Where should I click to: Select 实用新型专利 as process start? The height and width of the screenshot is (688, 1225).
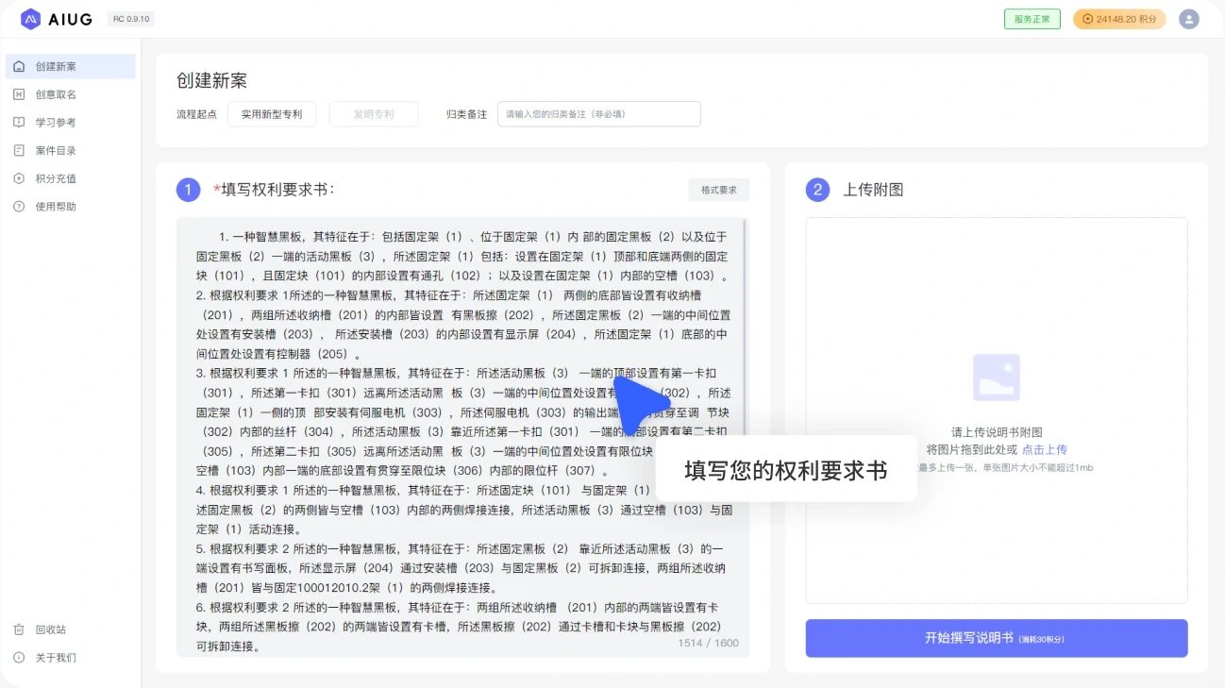272,114
